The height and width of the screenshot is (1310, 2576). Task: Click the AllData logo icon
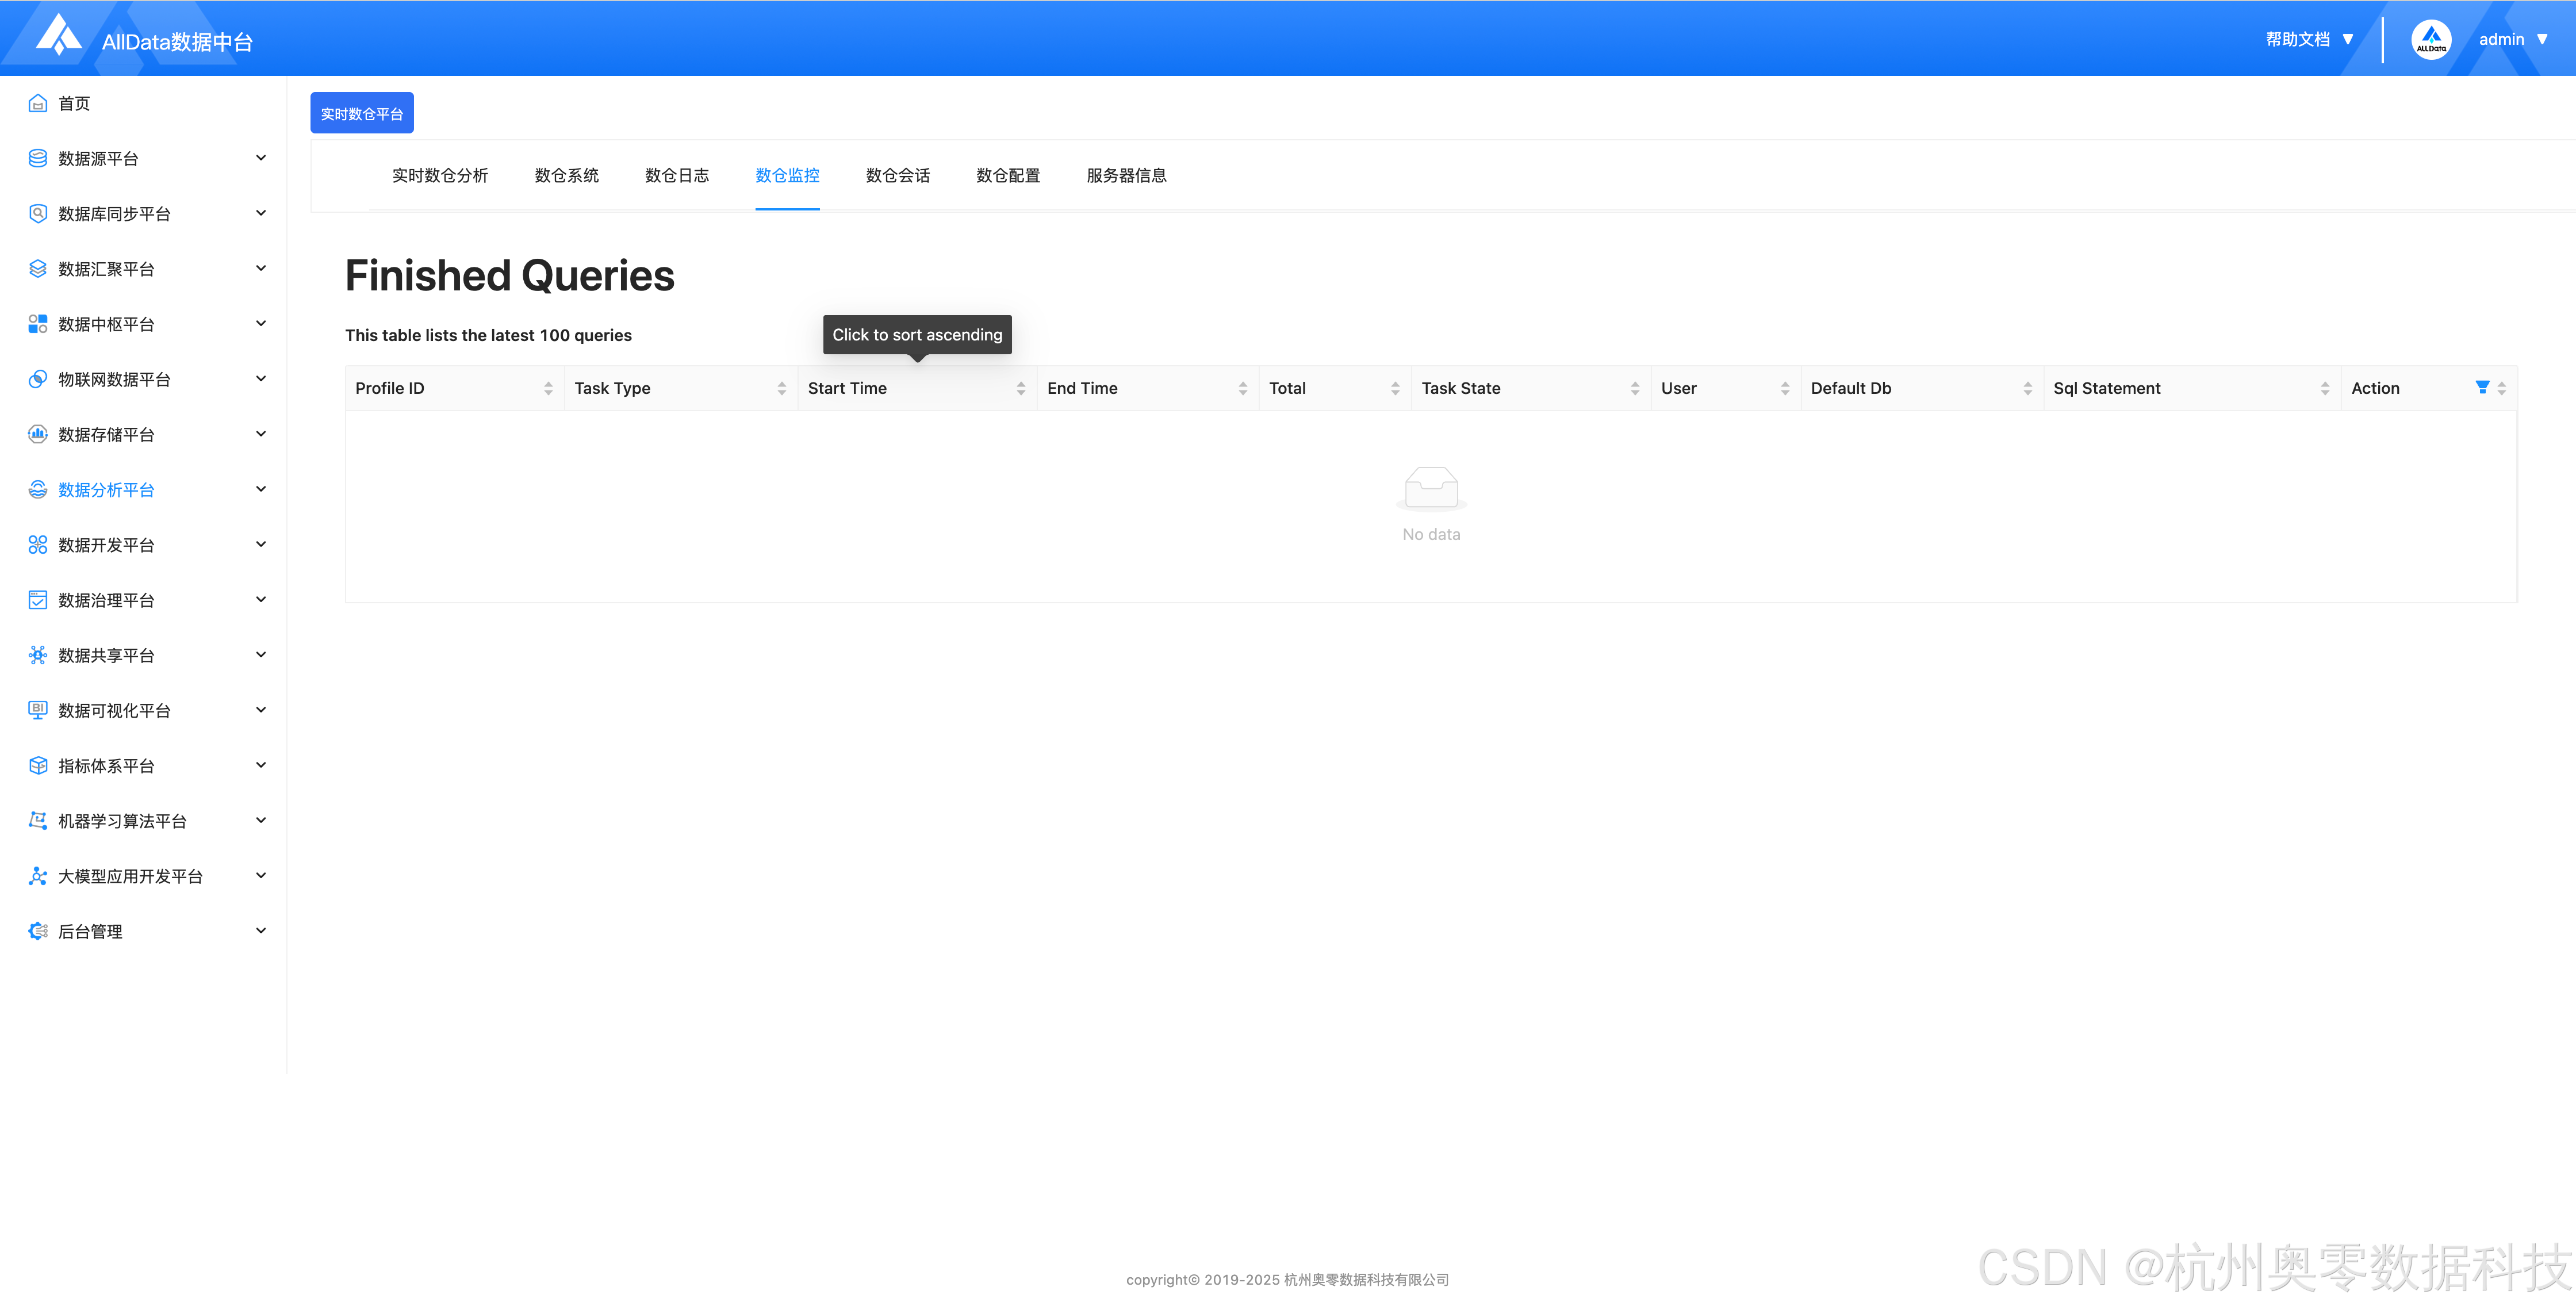tap(58, 36)
